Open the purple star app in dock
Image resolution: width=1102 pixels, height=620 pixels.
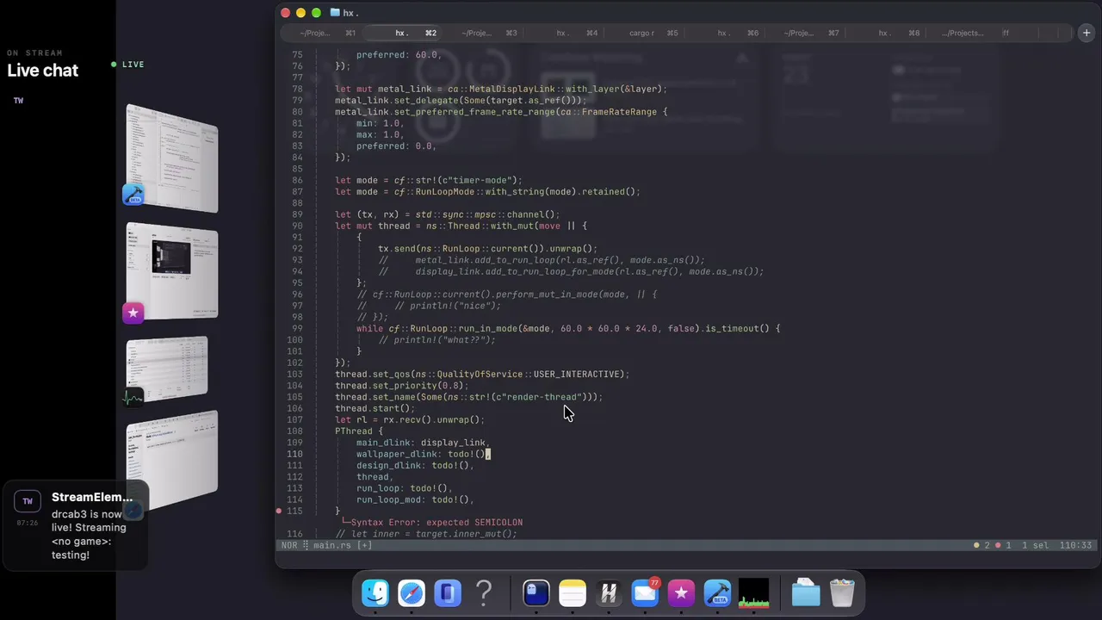681,593
